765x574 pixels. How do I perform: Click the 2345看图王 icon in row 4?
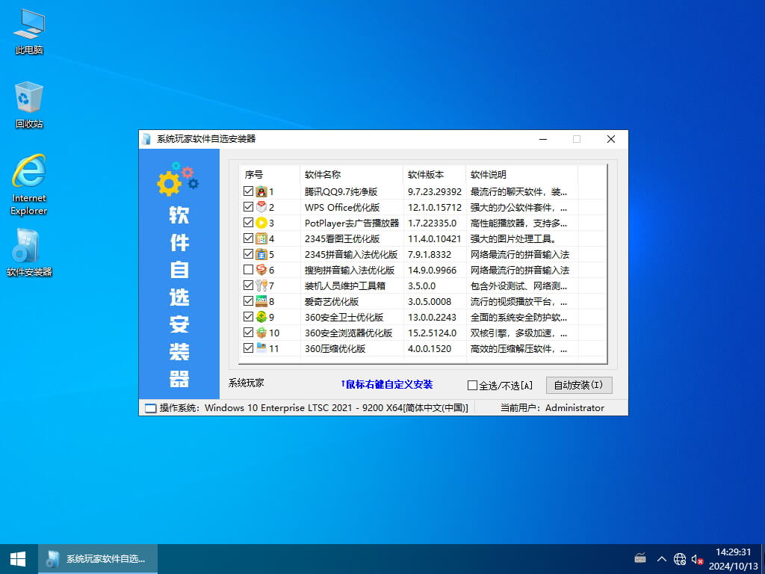click(x=261, y=238)
